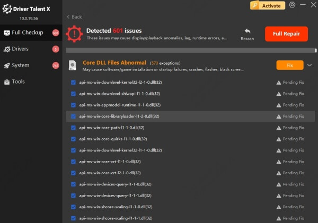Click the 573 exceptions count text
The width and height of the screenshot is (318, 223).
pyautogui.click(x=165, y=63)
